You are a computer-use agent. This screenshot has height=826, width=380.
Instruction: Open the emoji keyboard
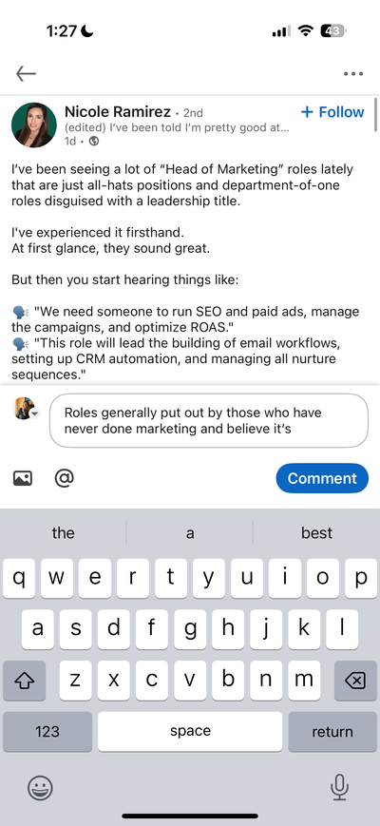(x=40, y=789)
